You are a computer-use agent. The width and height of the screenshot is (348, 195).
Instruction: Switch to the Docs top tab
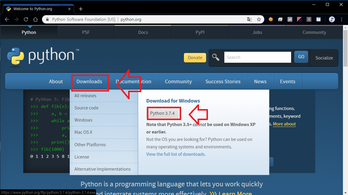[143, 32]
